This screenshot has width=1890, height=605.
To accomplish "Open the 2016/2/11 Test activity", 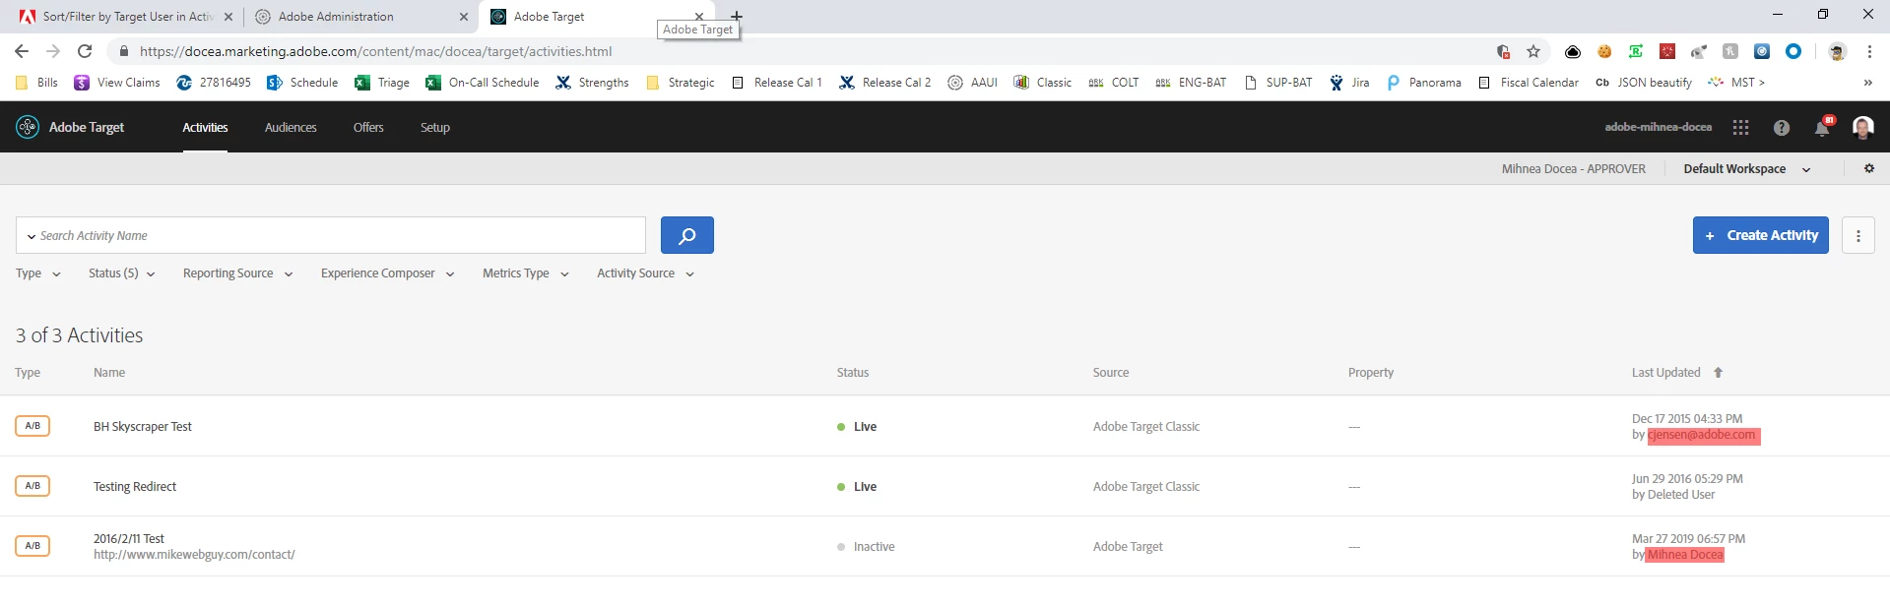I will [x=129, y=538].
